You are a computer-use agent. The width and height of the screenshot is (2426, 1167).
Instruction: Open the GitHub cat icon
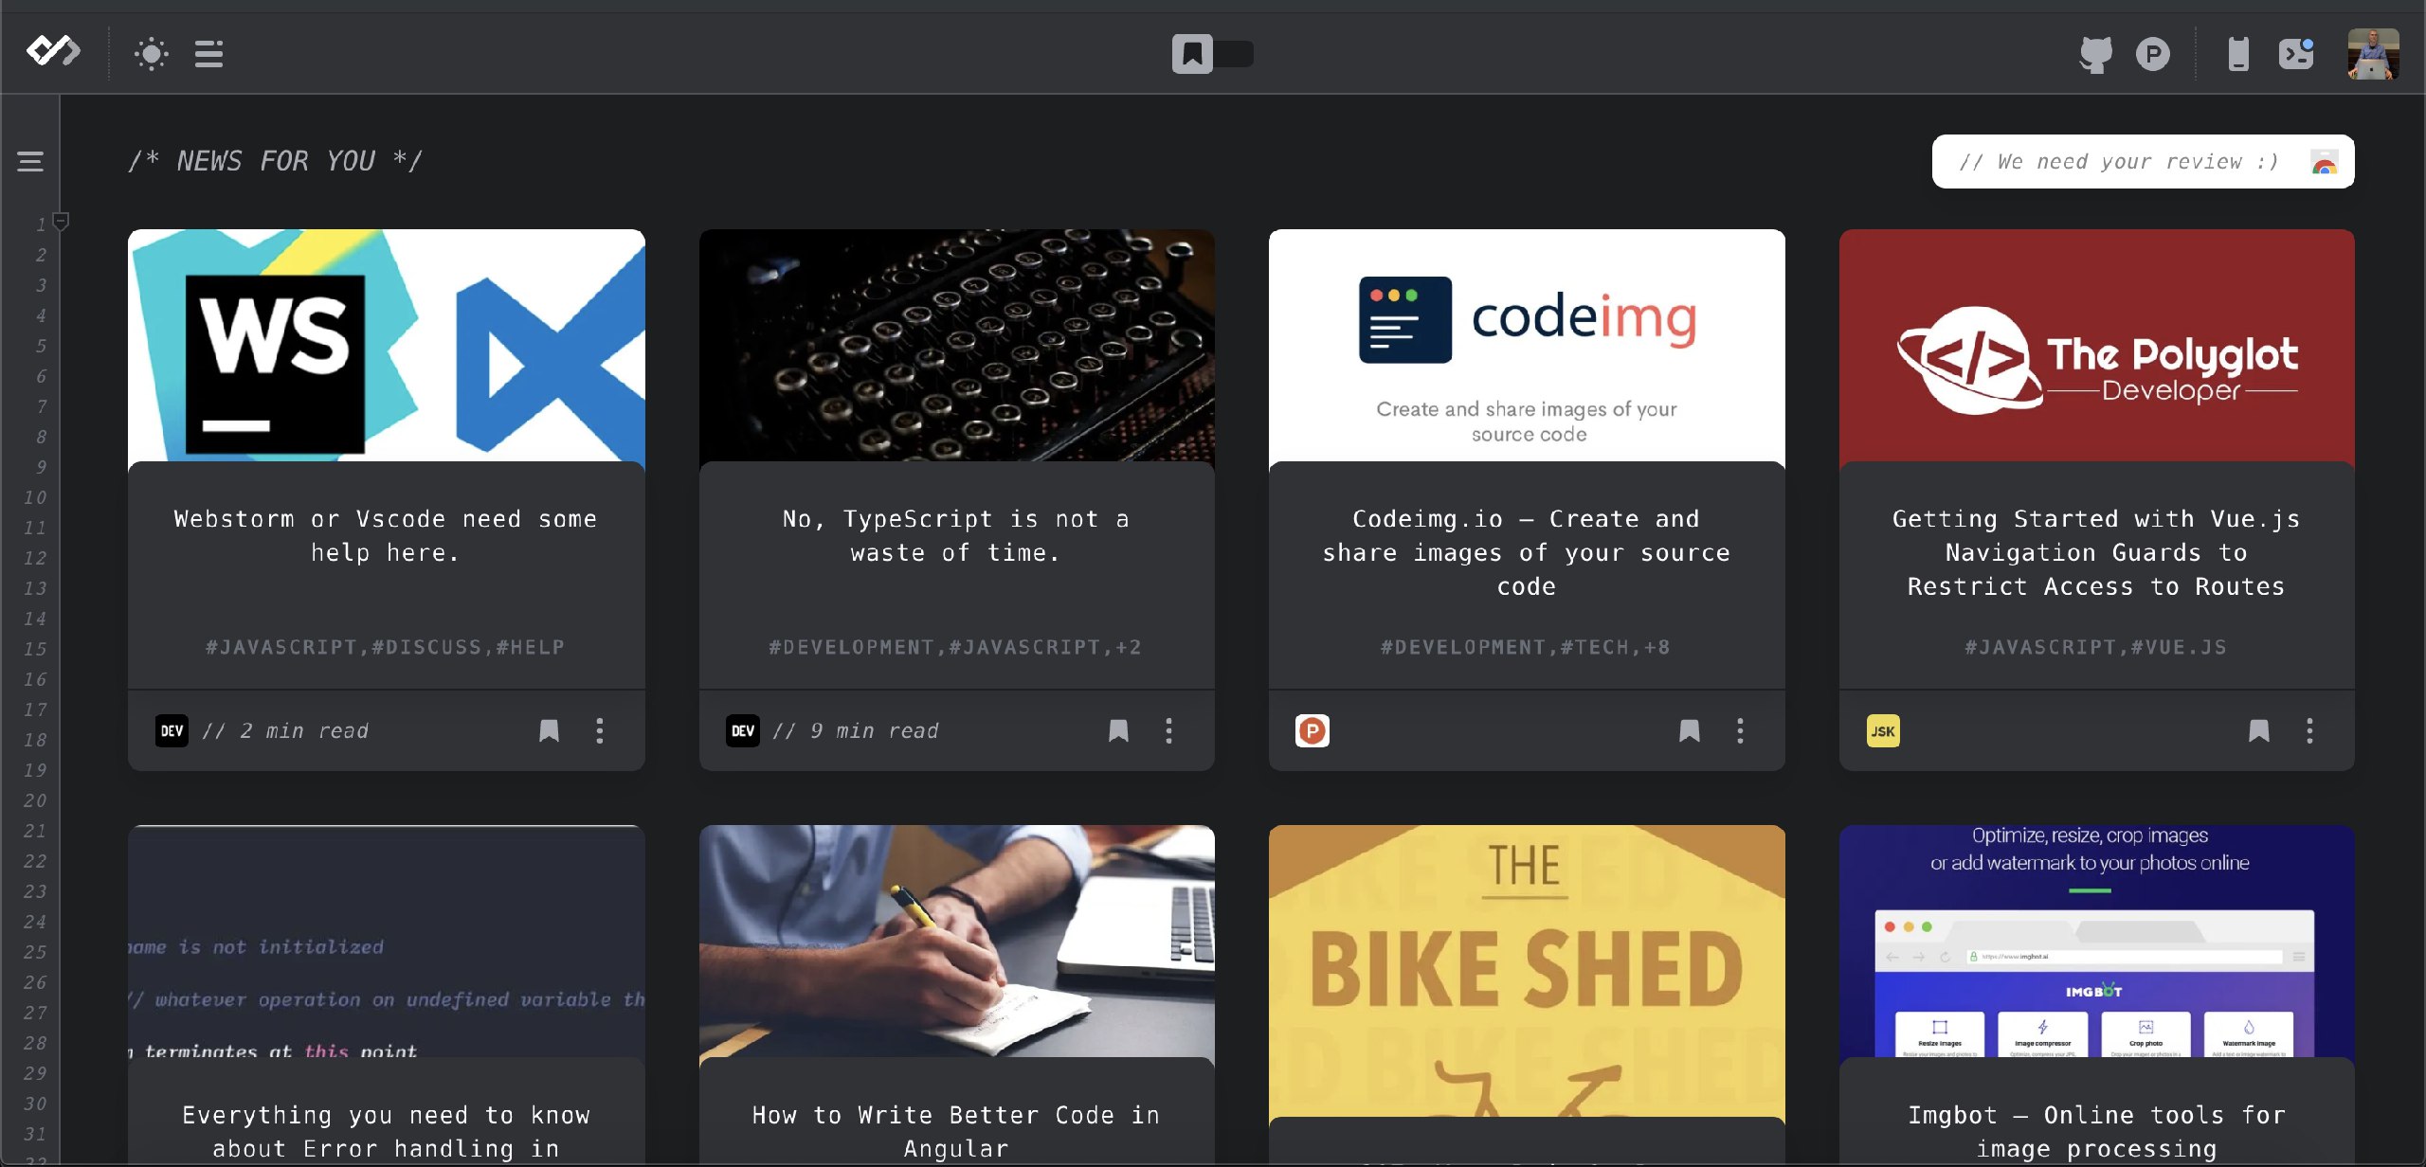[2095, 54]
